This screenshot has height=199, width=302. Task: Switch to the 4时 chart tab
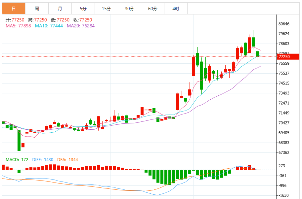click(176, 9)
